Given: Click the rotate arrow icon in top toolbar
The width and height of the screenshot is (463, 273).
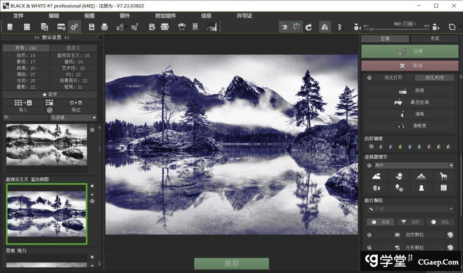Looking at the screenshot, I should coord(309,27).
